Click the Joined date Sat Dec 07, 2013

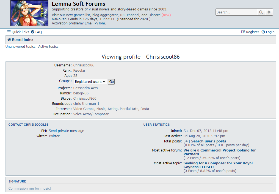(206, 131)
